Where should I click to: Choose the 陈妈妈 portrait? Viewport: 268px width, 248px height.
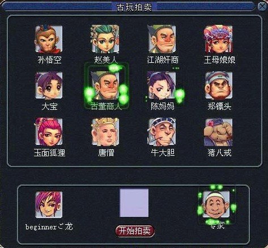[x=162, y=85]
